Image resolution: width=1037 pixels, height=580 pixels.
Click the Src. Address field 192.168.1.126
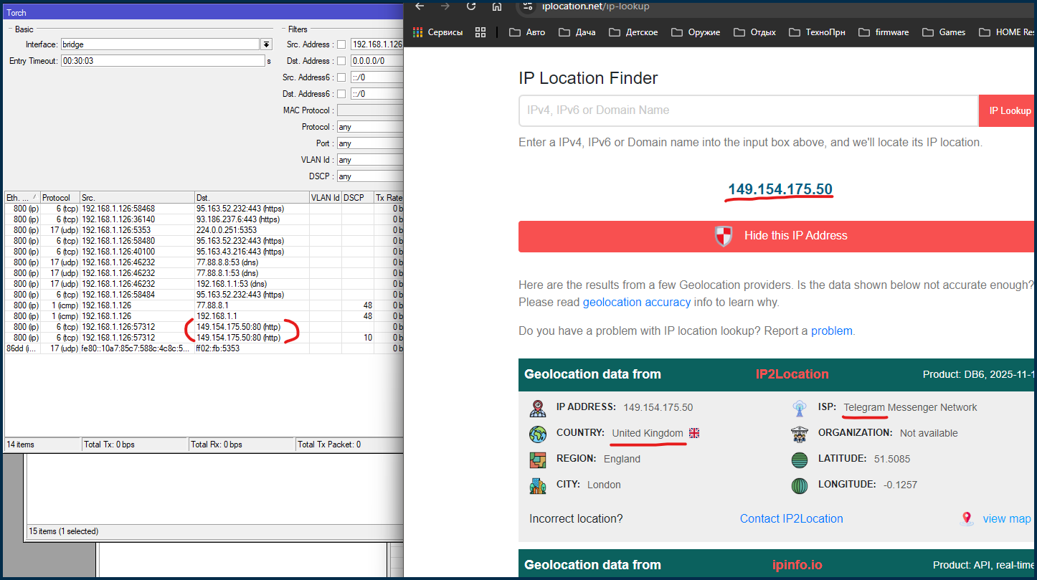point(377,44)
